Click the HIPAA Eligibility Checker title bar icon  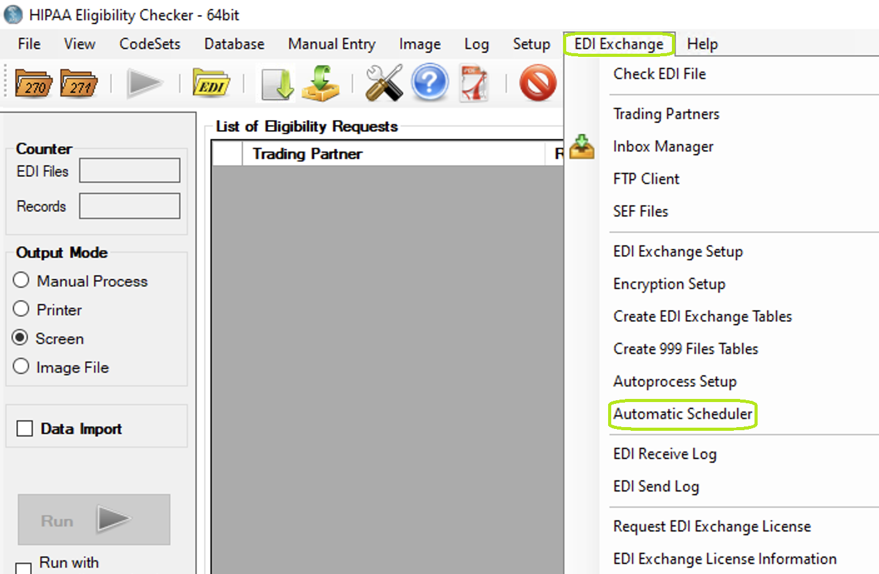tap(13, 14)
